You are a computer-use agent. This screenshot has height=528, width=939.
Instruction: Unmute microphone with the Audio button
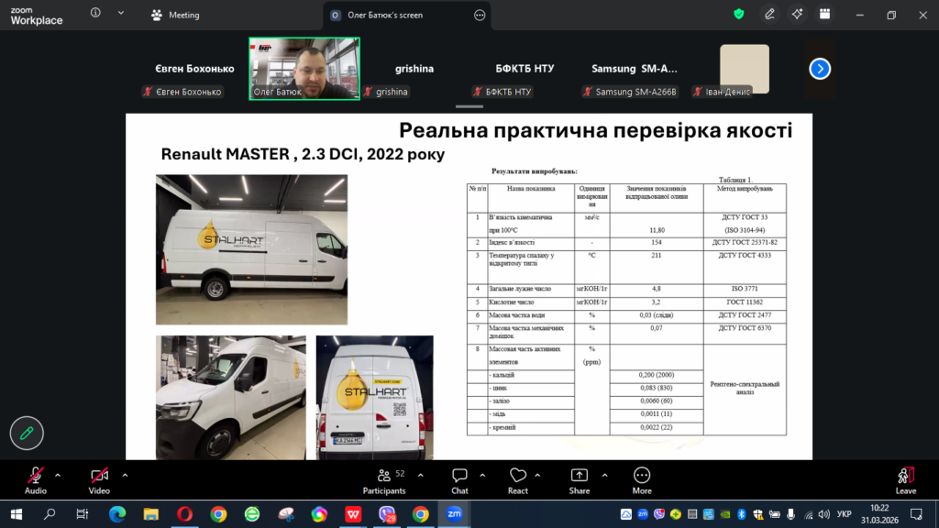(x=36, y=476)
